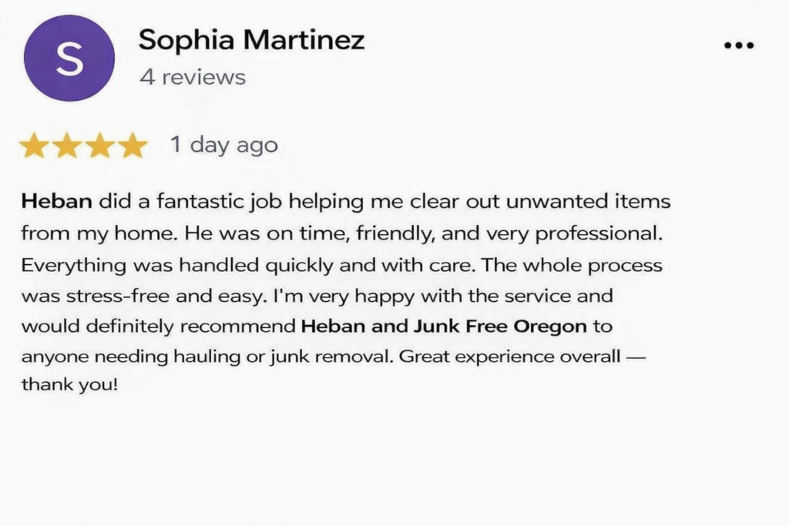
Task: Open the three-dot more options menu
Action: (x=739, y=45)
